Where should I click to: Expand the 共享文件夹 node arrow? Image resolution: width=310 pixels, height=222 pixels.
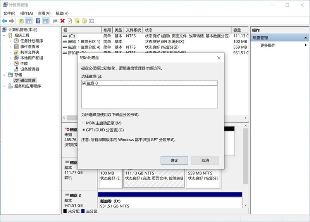point(10,52)
